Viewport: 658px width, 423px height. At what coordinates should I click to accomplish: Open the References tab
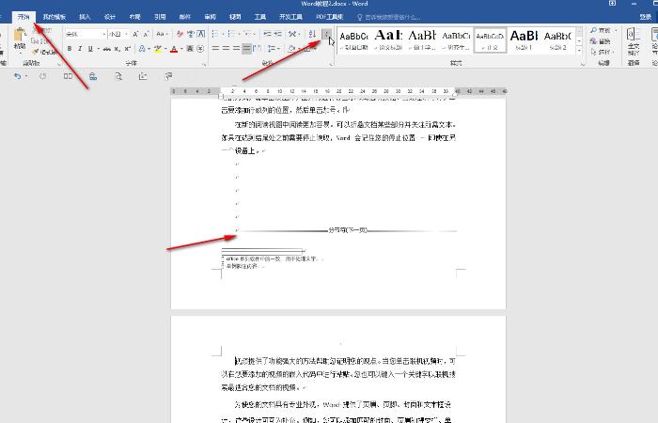(160, 17)
